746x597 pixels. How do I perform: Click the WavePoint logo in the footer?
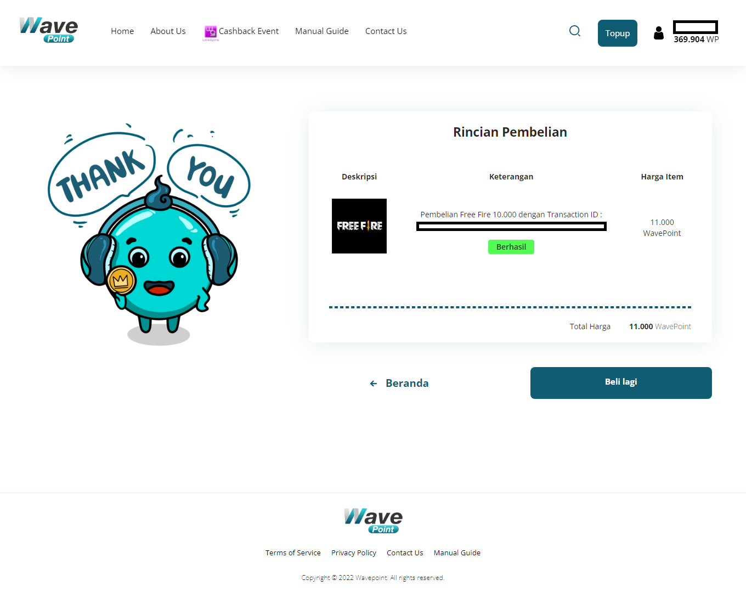pos(373,521)
